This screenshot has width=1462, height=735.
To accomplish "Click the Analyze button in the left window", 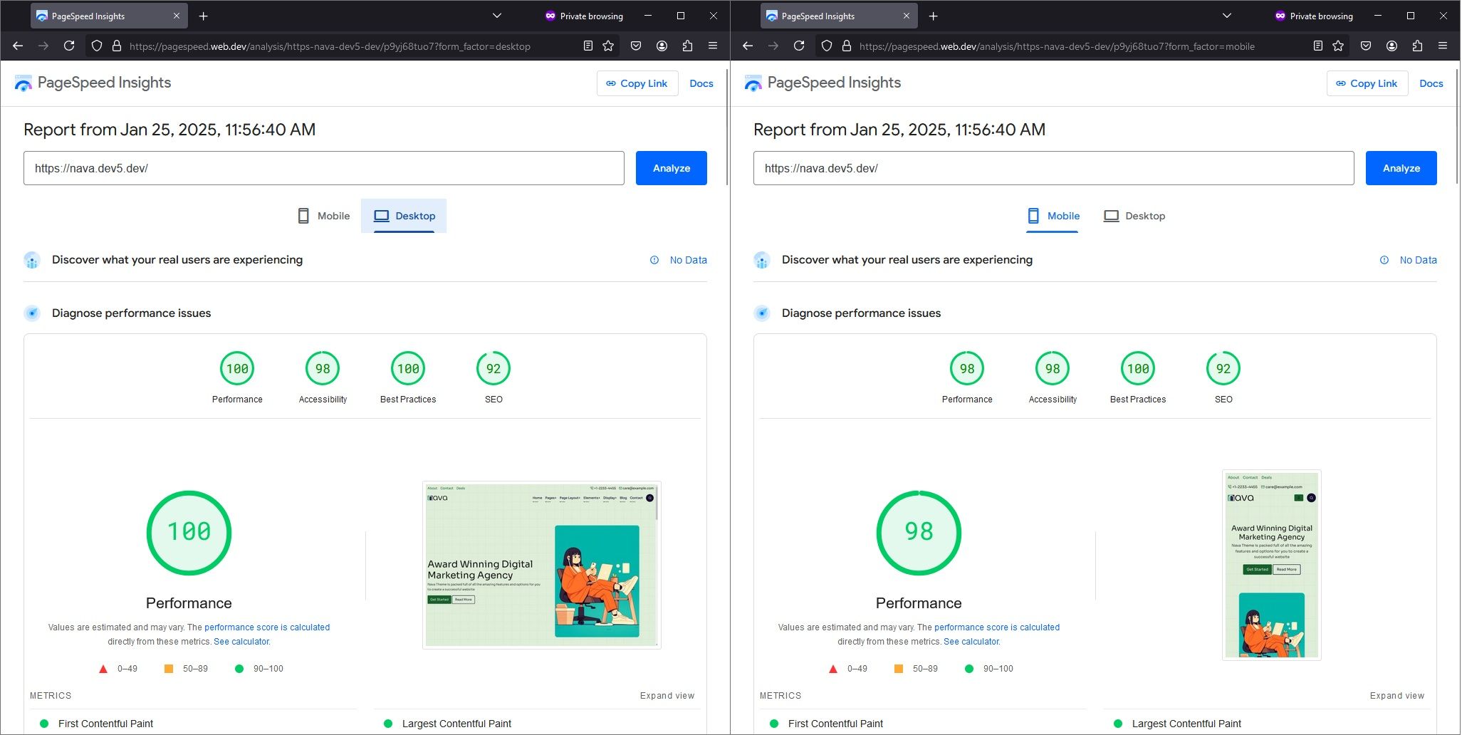I will pos(670,168).
